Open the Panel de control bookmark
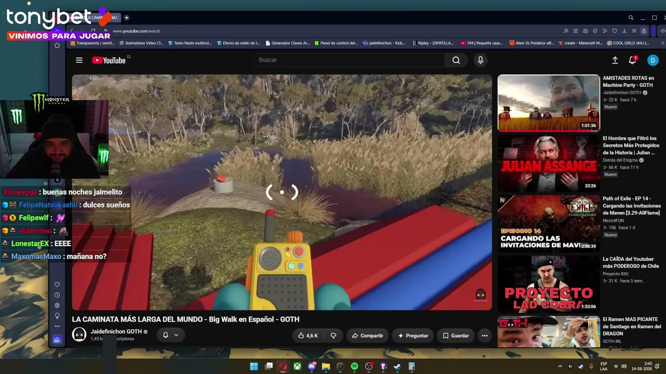 pos(337,43)
